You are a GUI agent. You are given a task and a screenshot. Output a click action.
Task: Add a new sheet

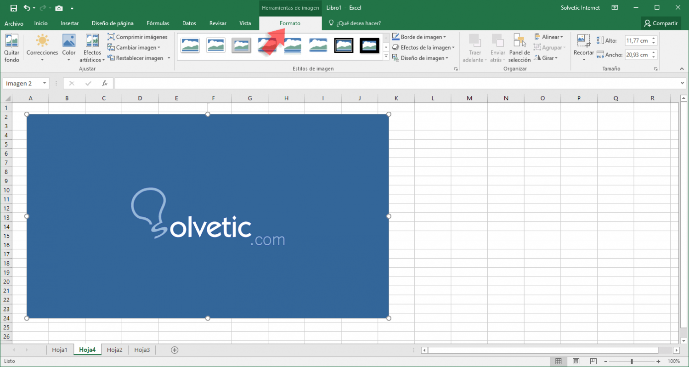175,350
